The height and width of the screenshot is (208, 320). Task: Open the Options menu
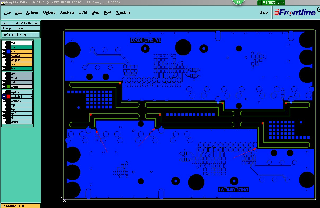[x=49, y=12]
